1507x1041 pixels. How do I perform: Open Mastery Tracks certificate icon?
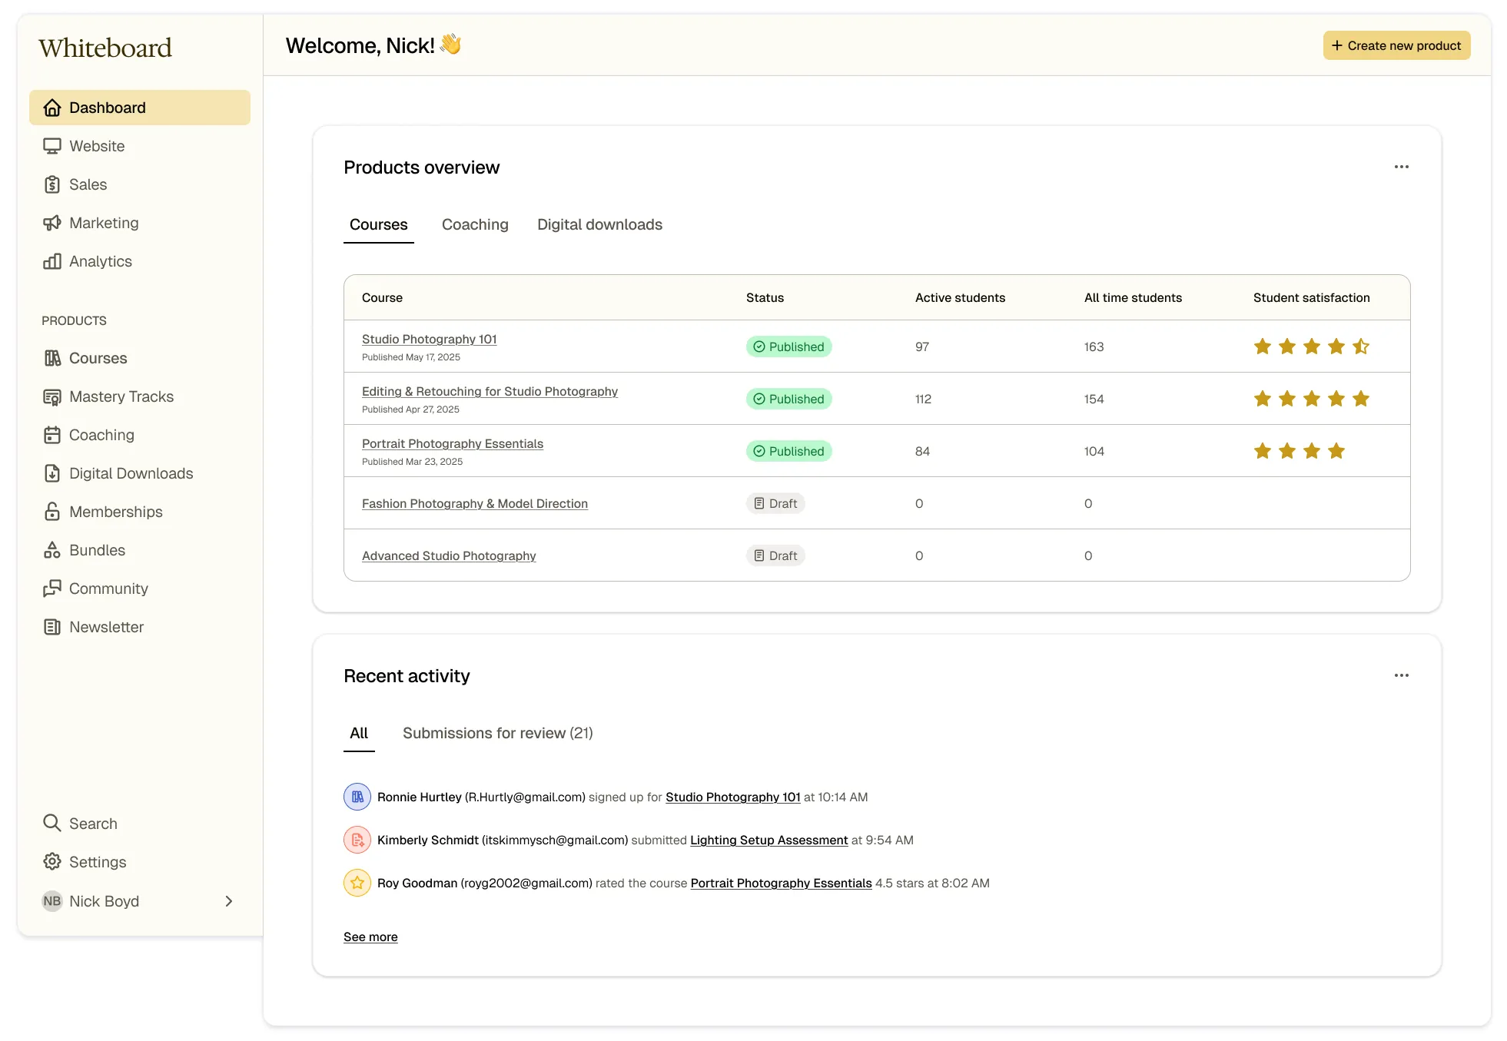[x=51, y=396]
